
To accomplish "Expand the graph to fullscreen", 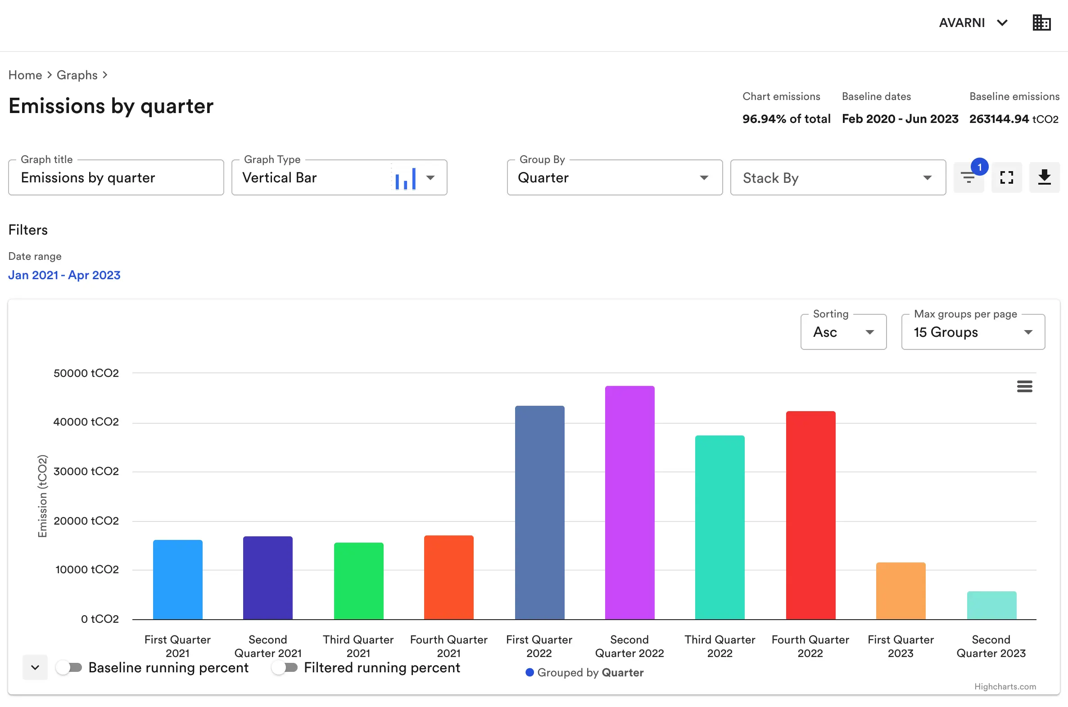I will pyautogui.click(x=1006, y=177).
